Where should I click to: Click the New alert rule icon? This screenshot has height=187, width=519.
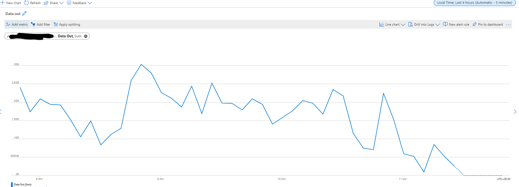445,24
